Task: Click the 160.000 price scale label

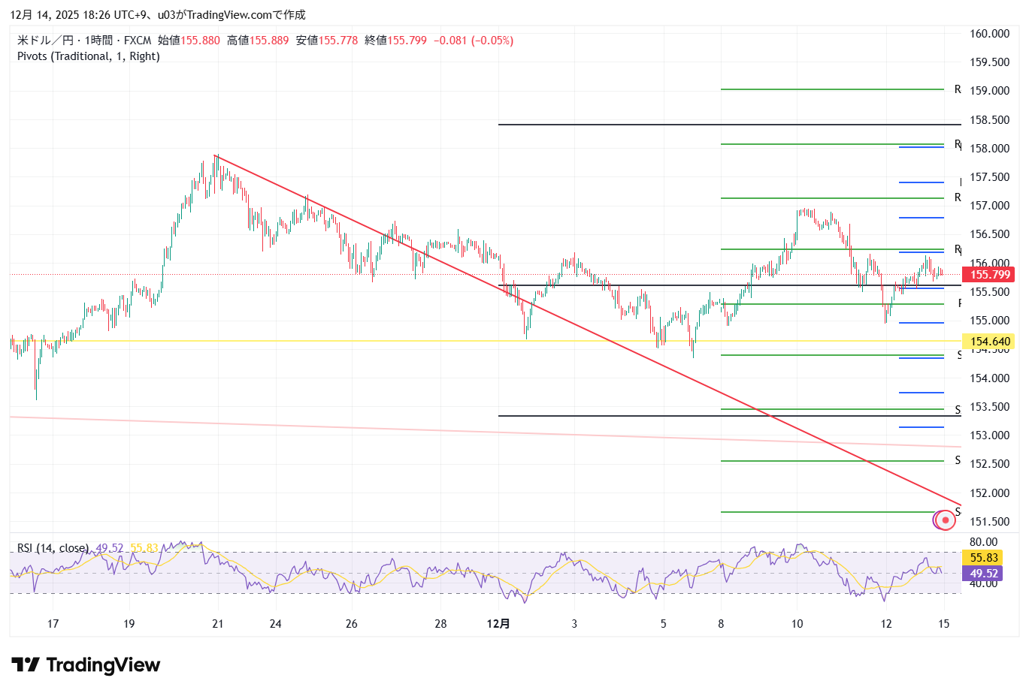Action: (x=989, y=34)
